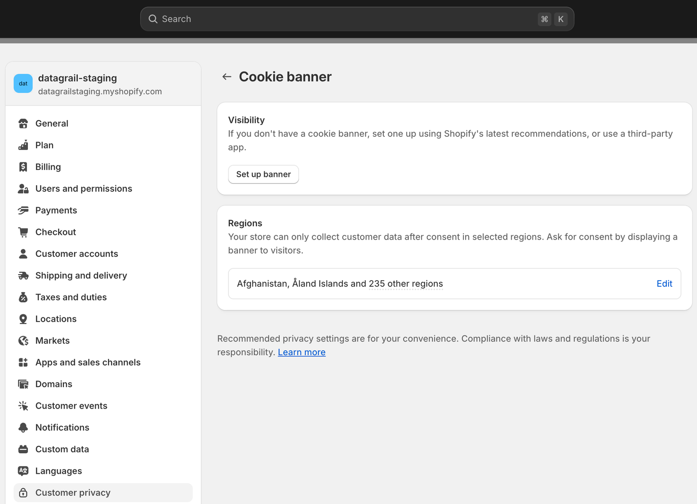Click the Customer accounts person icon

pos(23,254)
